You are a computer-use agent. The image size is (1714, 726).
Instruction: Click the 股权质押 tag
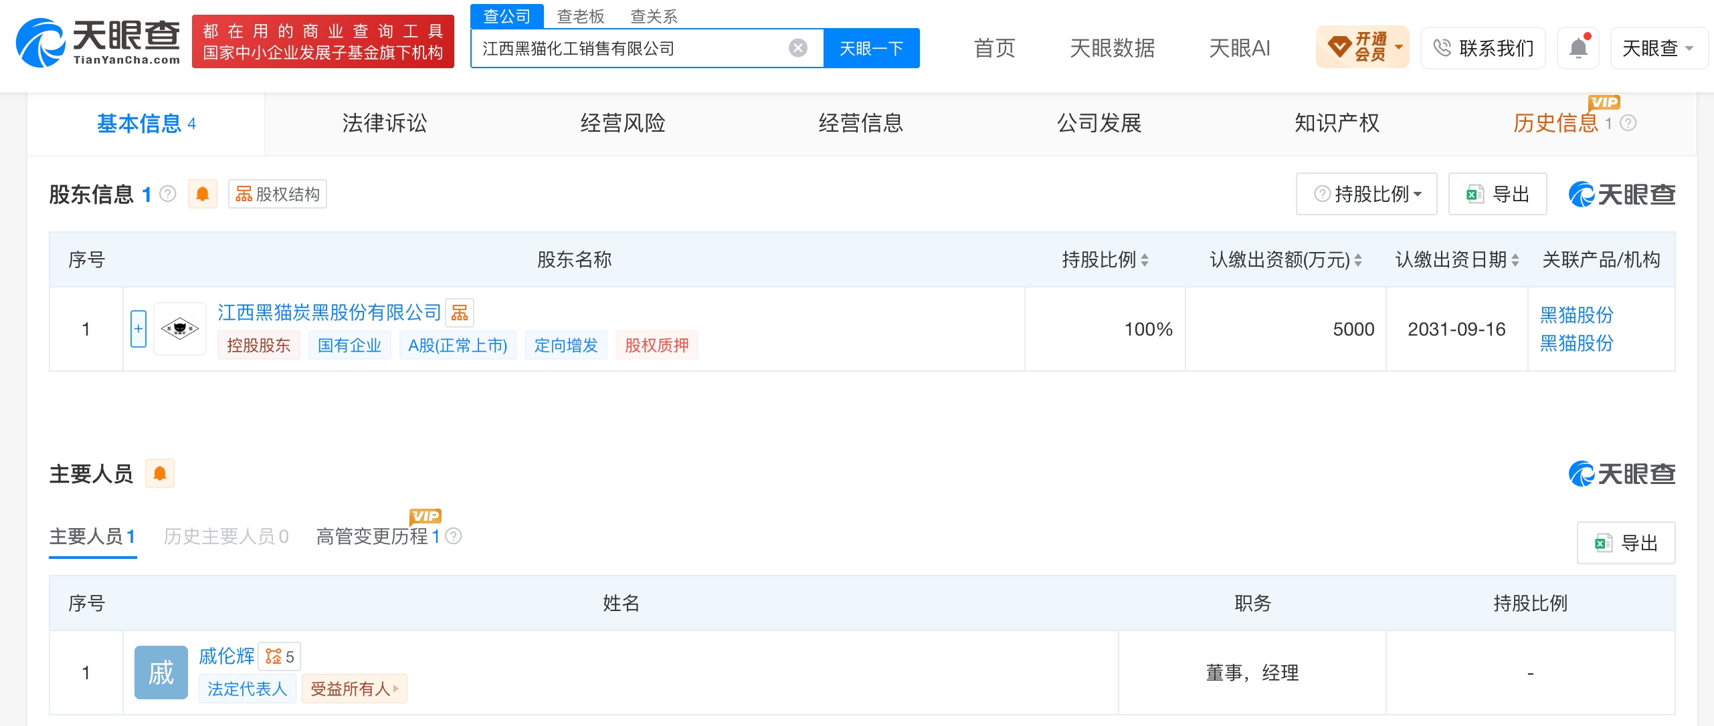[657, 345]
